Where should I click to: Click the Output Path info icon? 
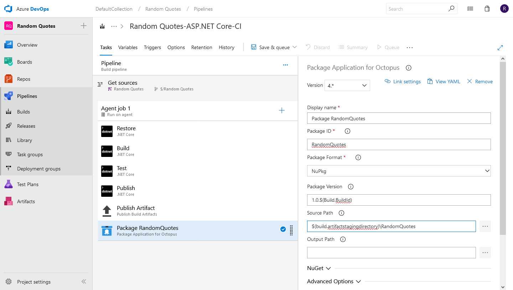343,239
